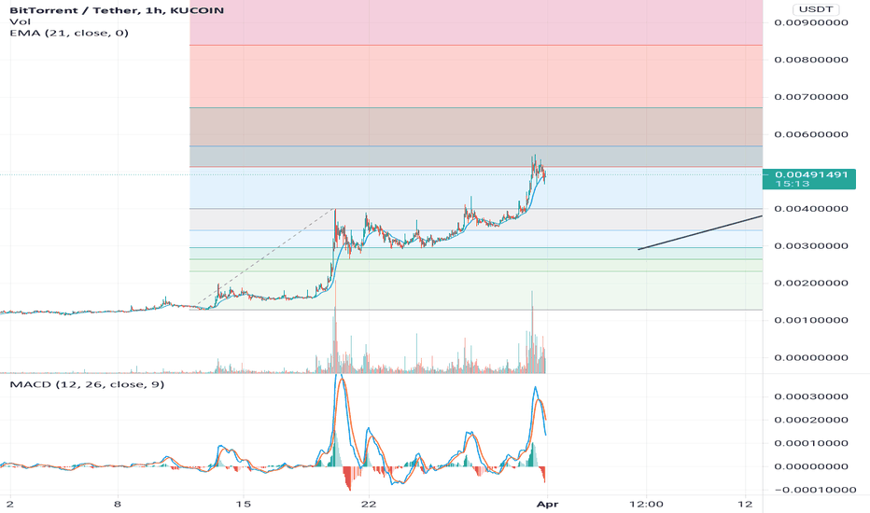Click the current price label 0.00491491
The image size is (870, 513).
[811, 174]
